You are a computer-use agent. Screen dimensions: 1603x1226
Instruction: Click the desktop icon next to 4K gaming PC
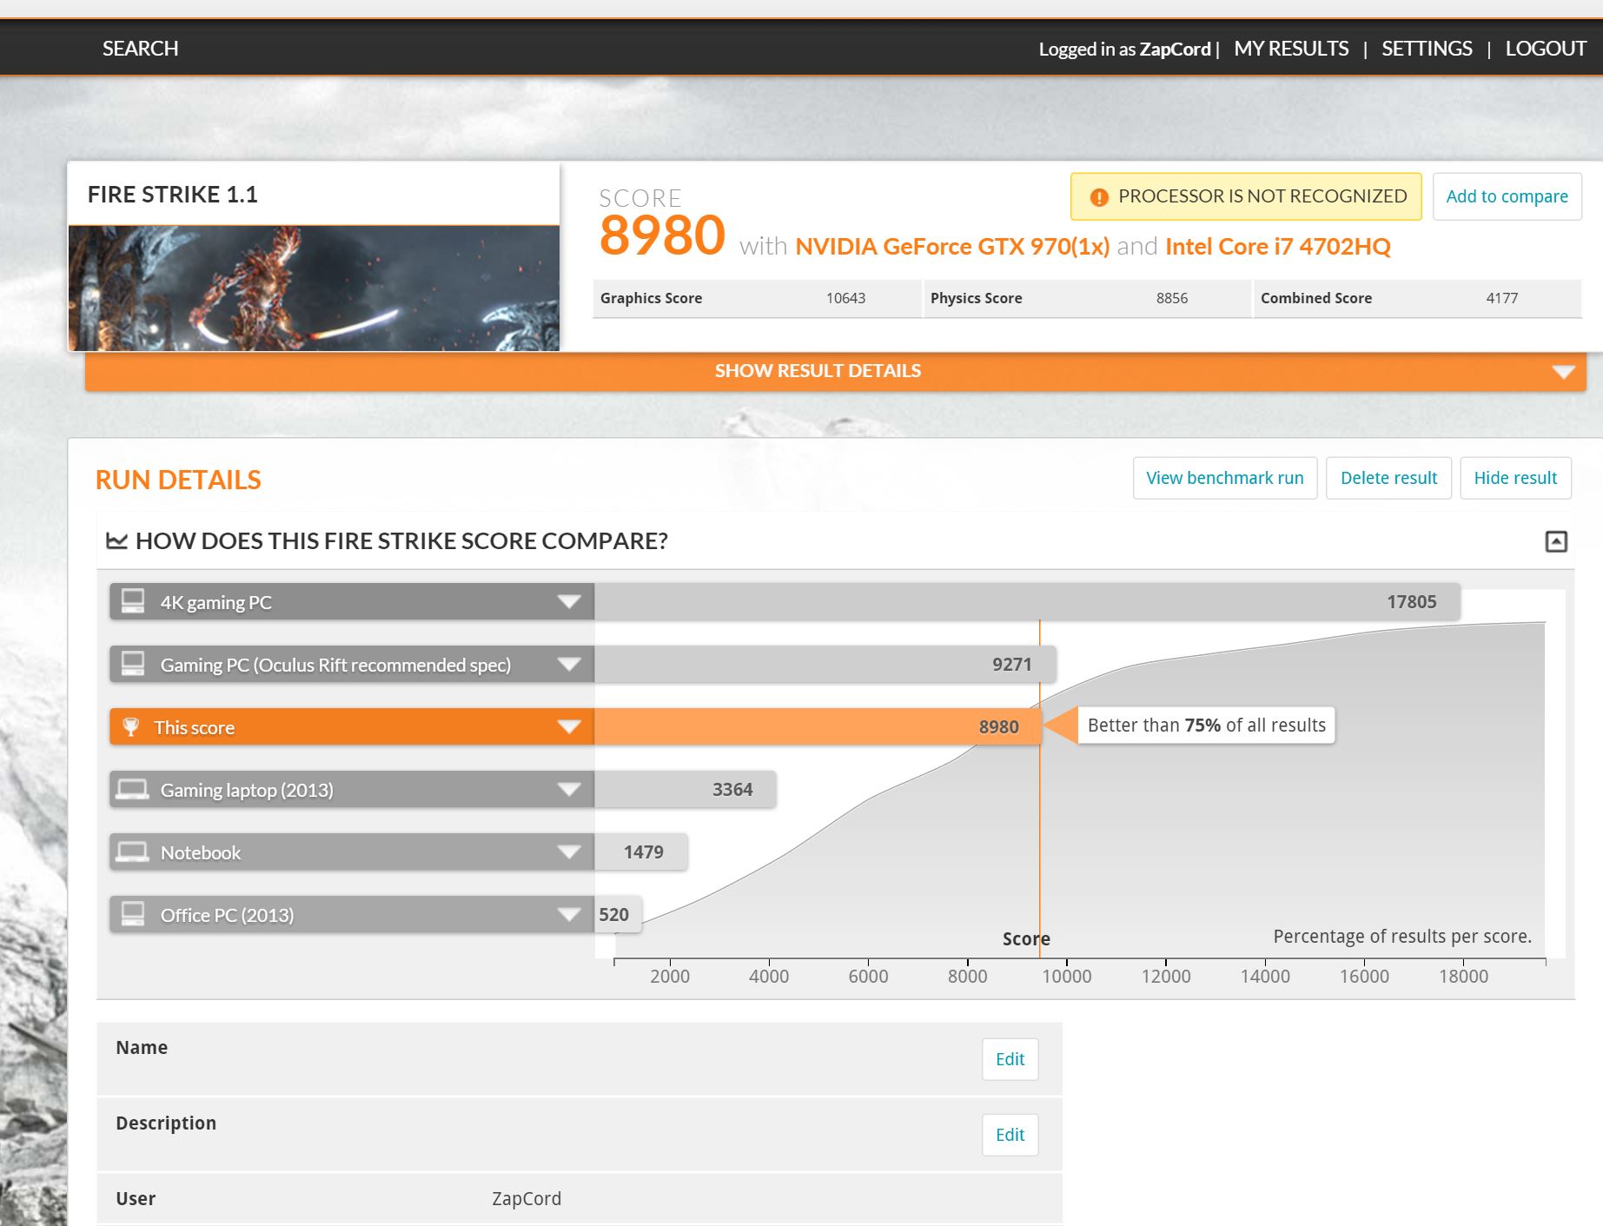click(133, 601)
